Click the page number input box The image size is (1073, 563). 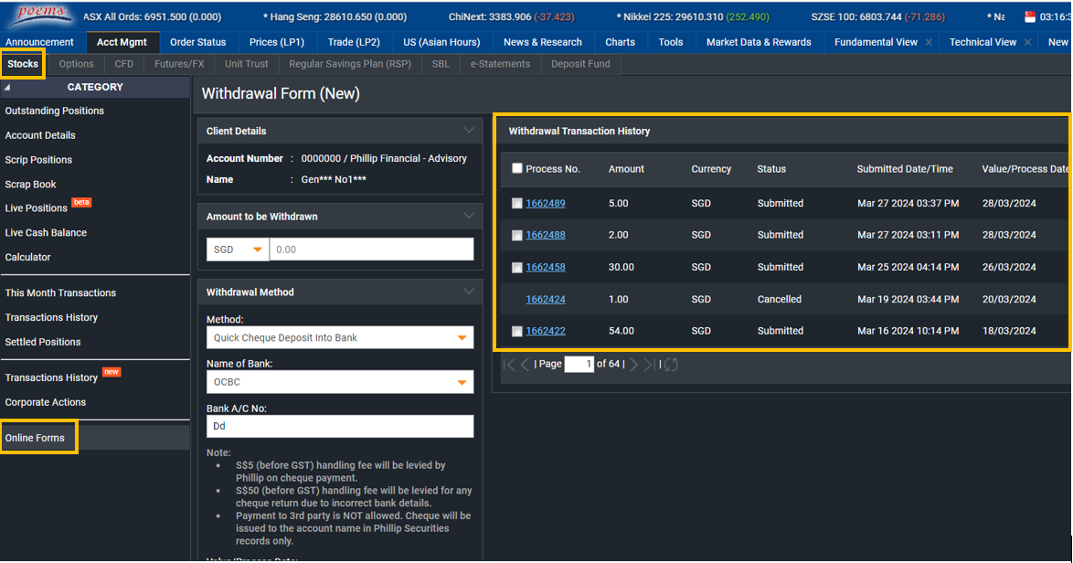point(579,365)
